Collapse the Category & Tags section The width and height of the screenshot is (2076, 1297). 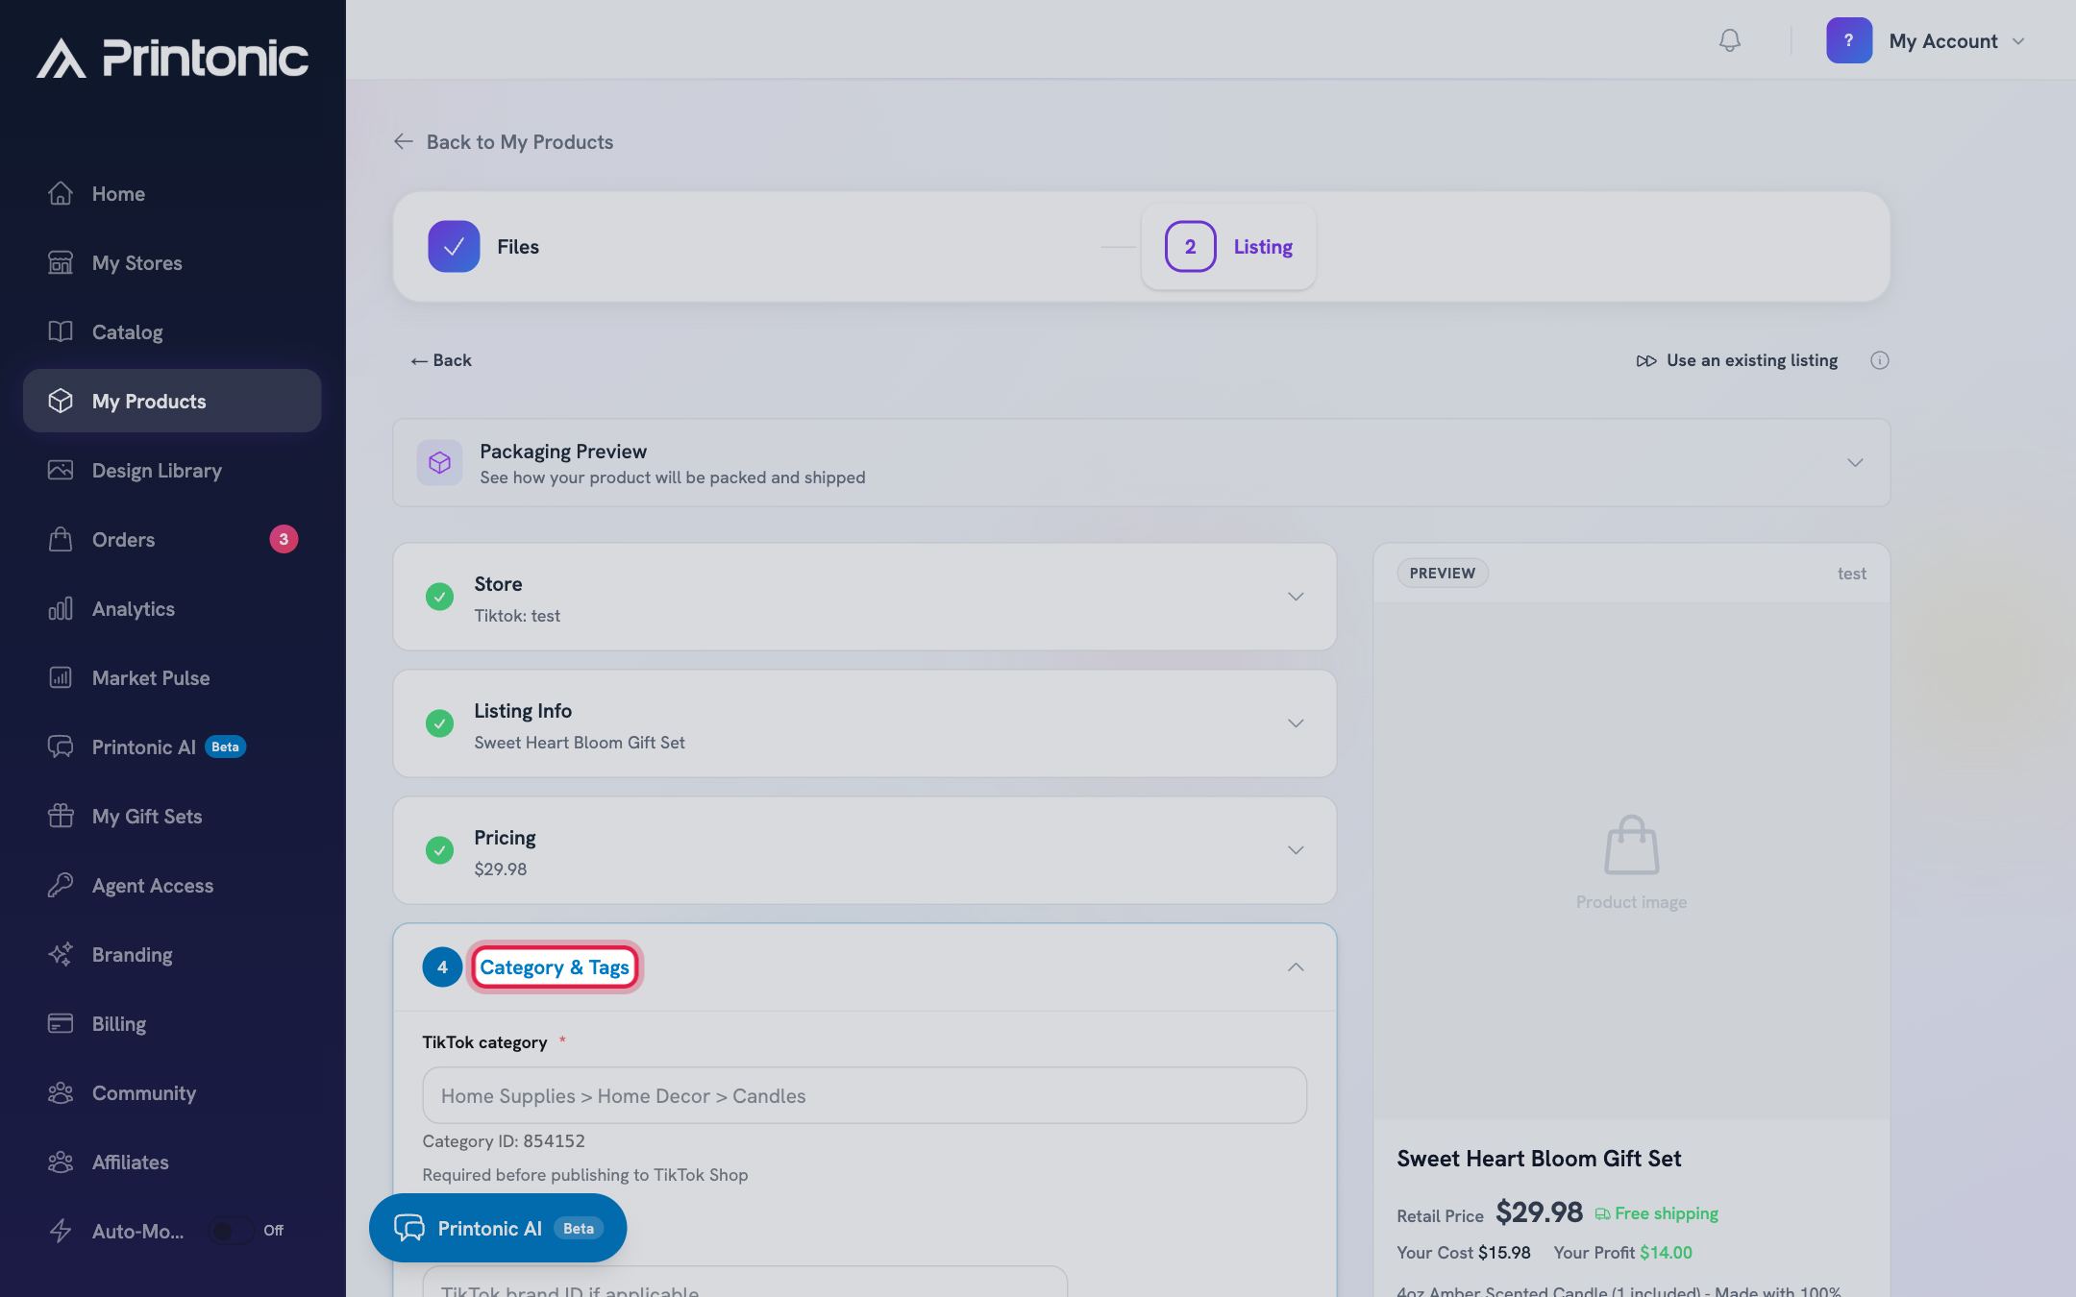coord(1296,967)
